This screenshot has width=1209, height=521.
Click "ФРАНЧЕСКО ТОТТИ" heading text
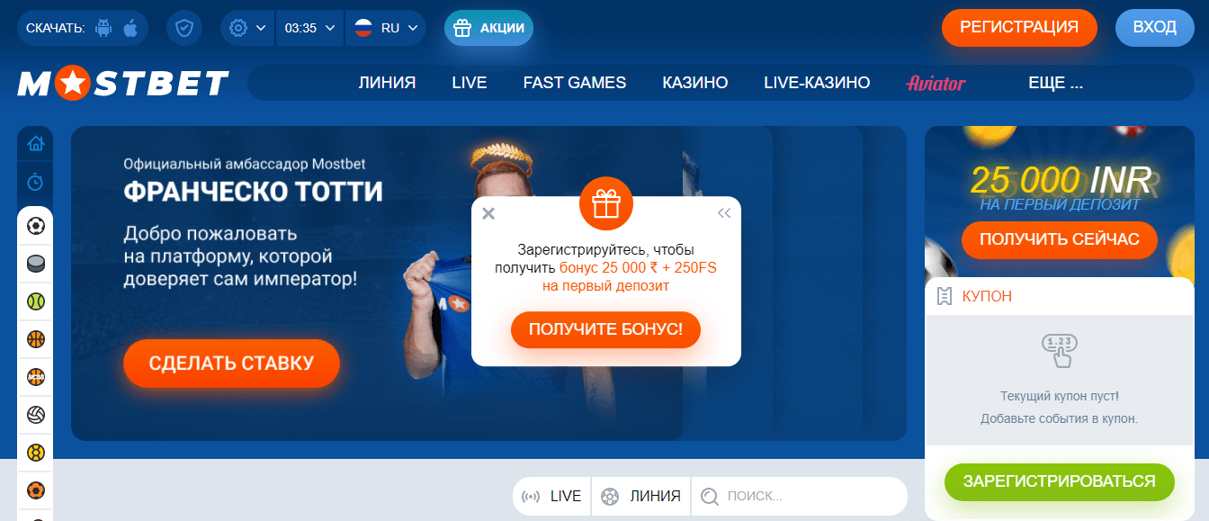pyautogui.click(x=253, y=192)
